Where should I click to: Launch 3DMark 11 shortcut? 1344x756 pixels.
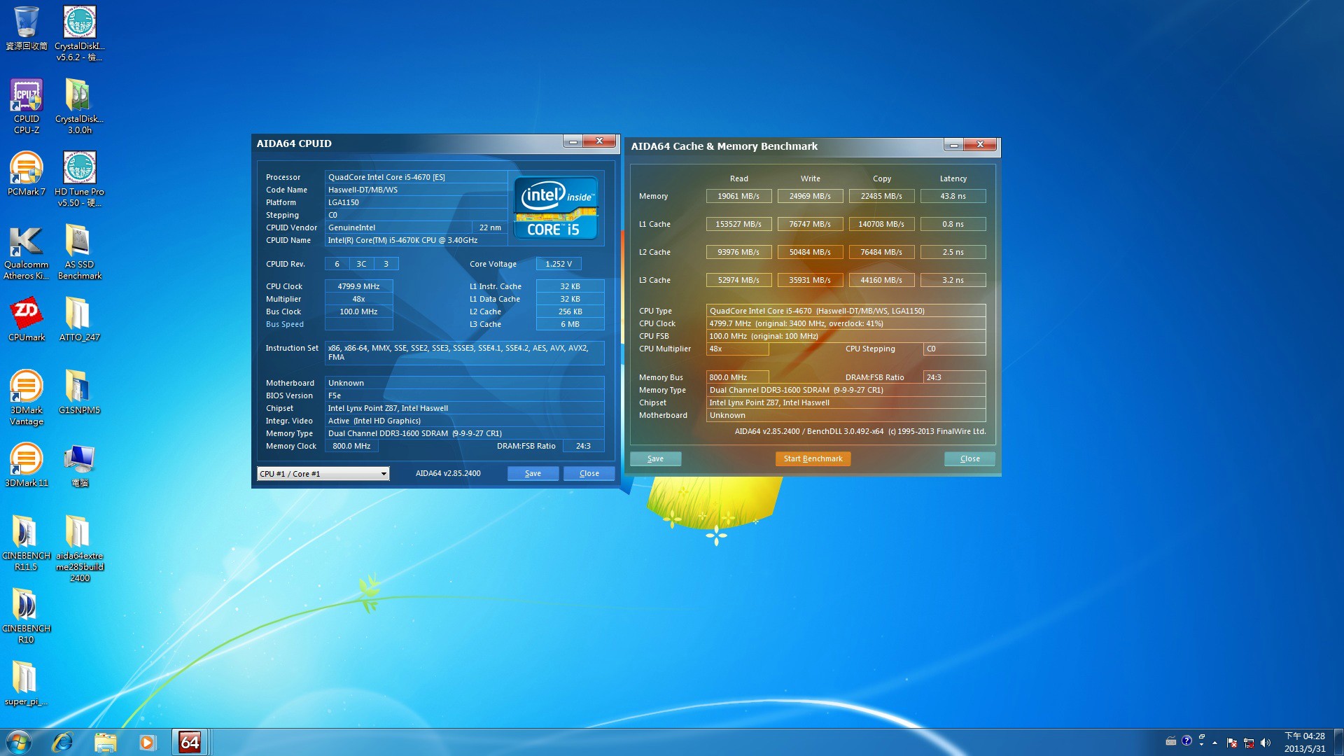[x=27, y=465]
